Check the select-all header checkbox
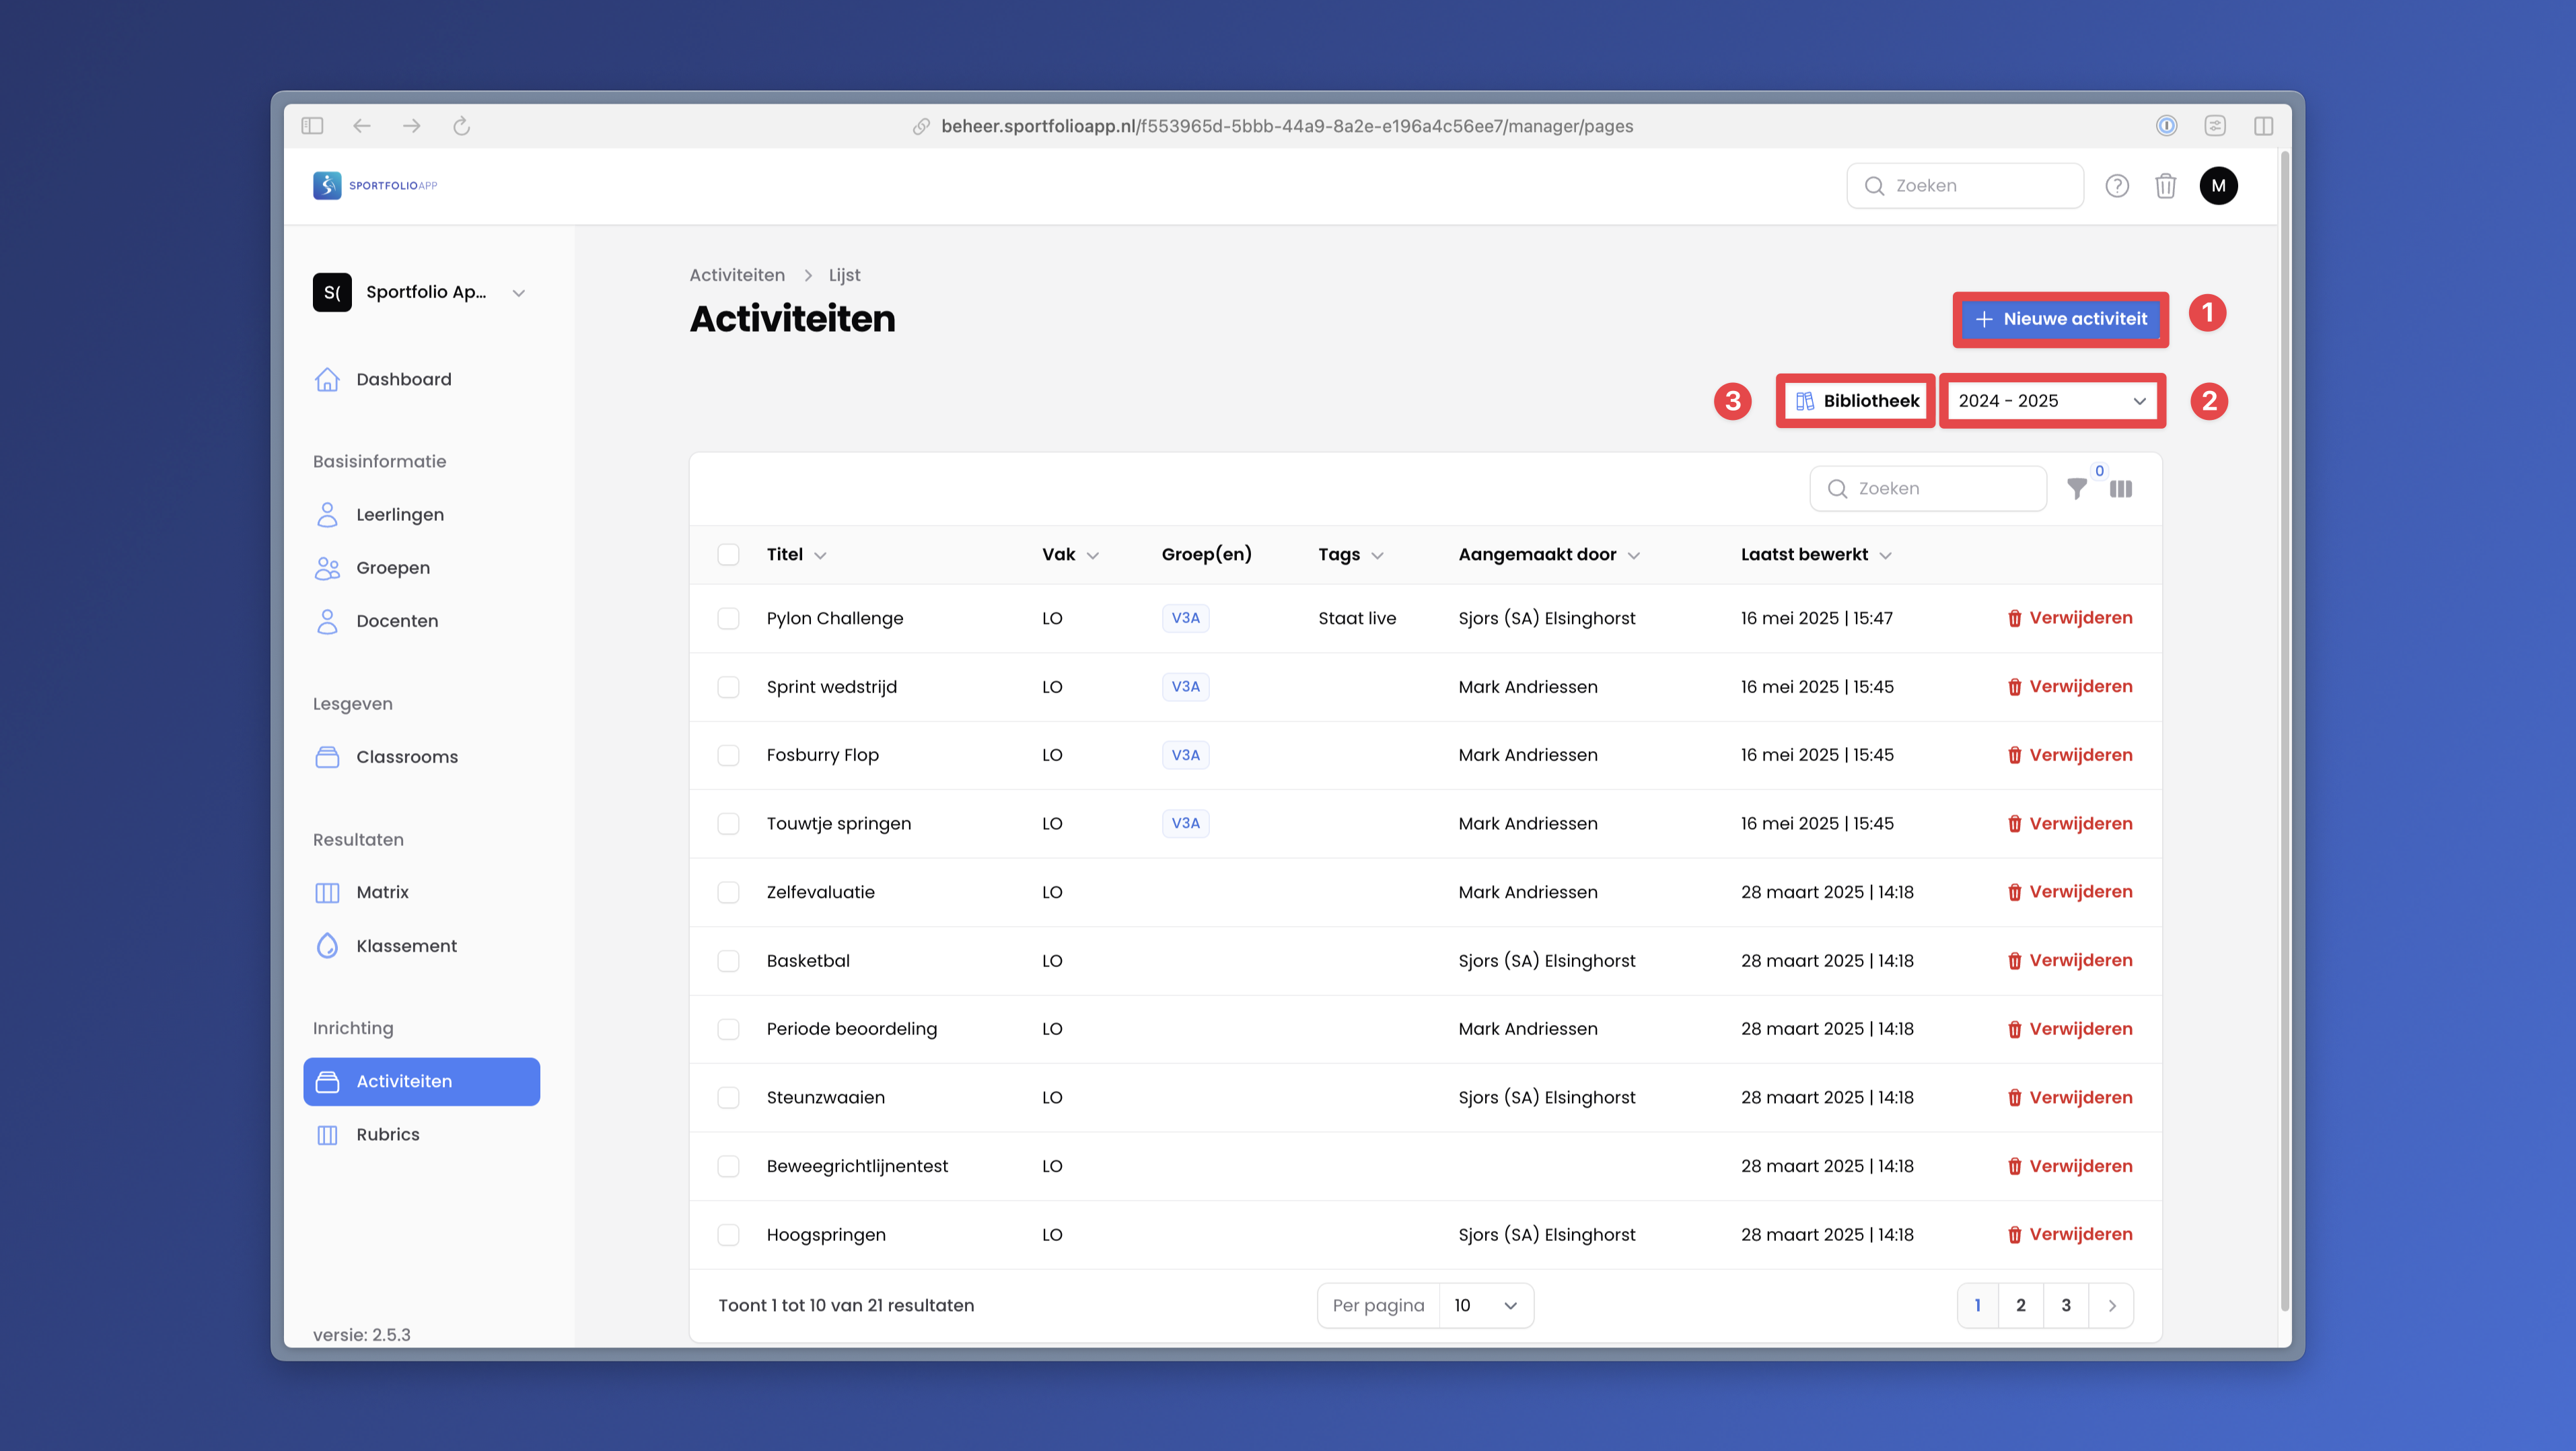Screen dimensions: 2576x1451 [x=728, y=555]
